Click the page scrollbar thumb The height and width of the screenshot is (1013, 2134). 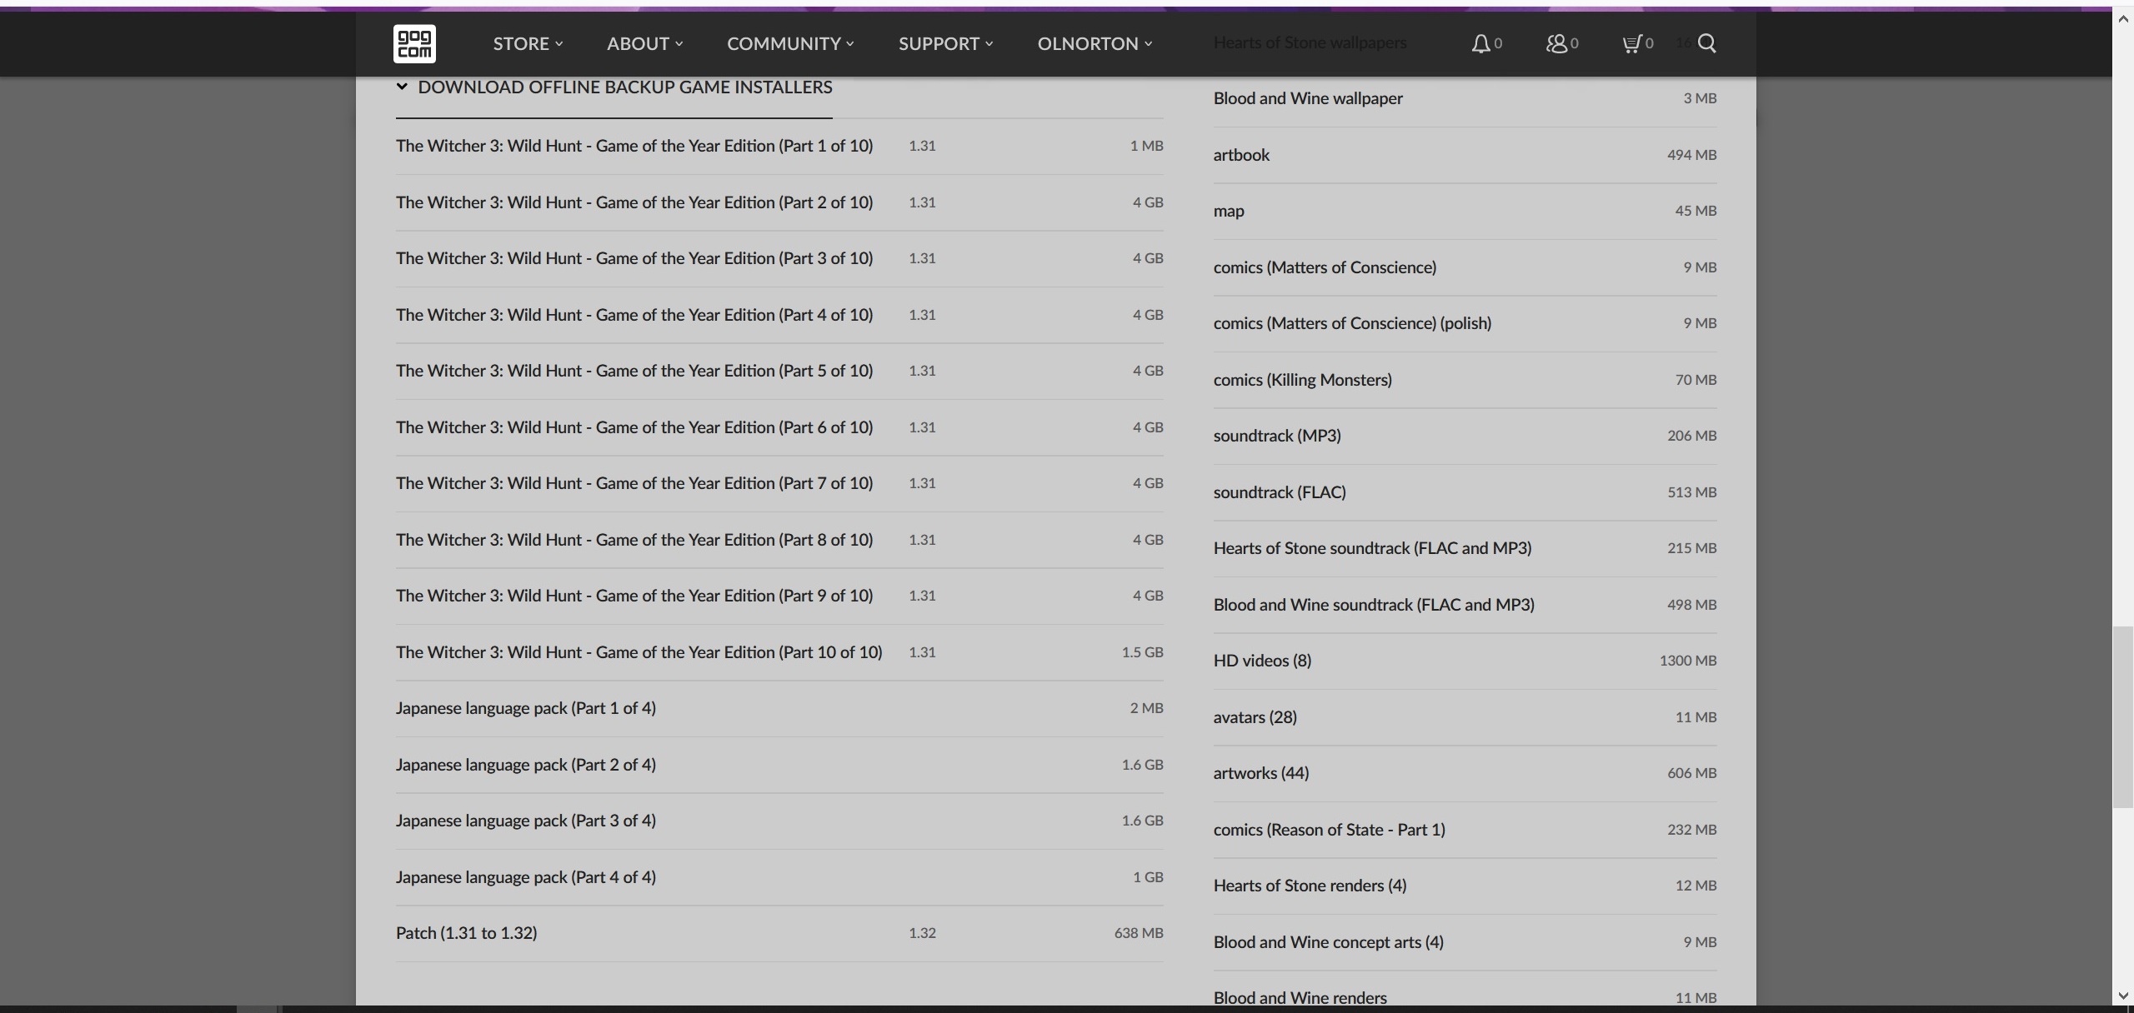(x=2122, y=717)
